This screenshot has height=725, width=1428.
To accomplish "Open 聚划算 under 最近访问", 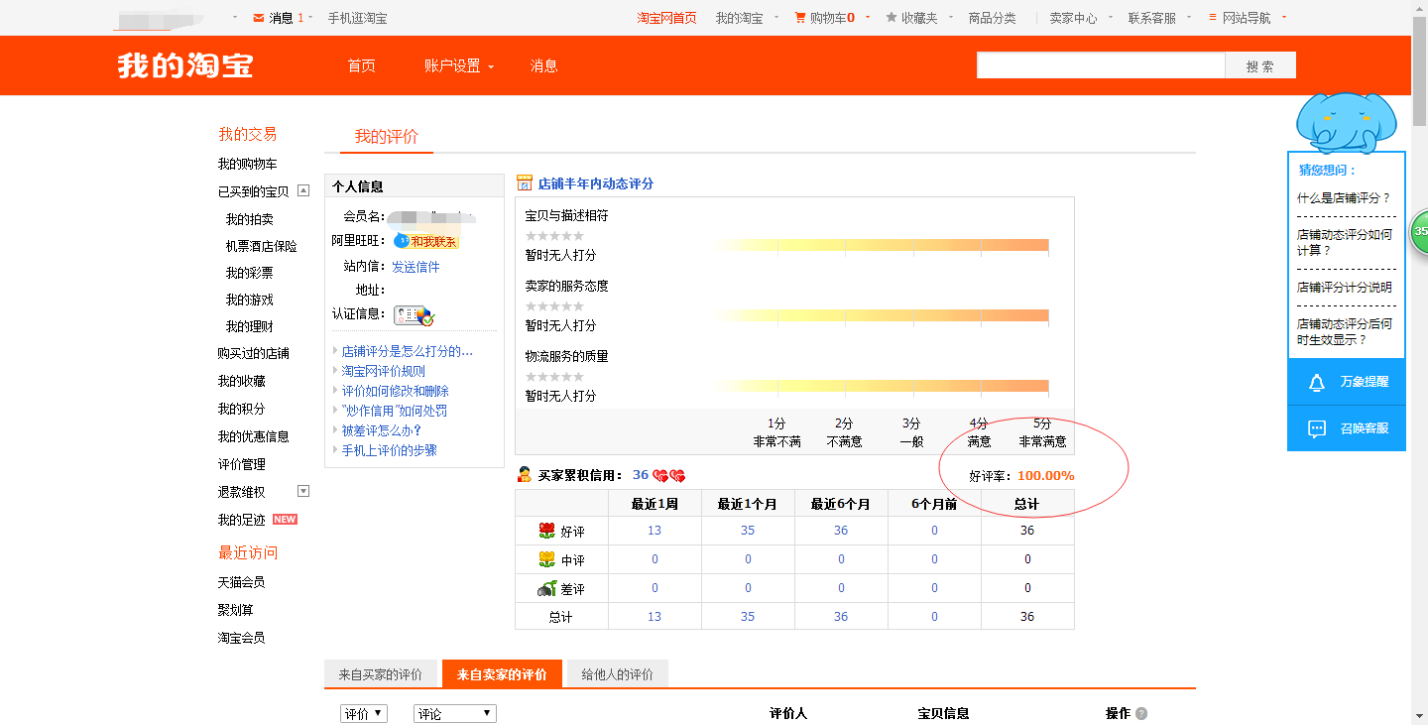I will click(236, 610).
